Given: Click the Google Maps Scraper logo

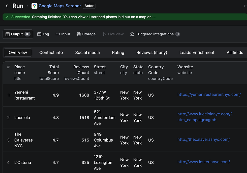Looking at the screenshot, I should point(34,6).
